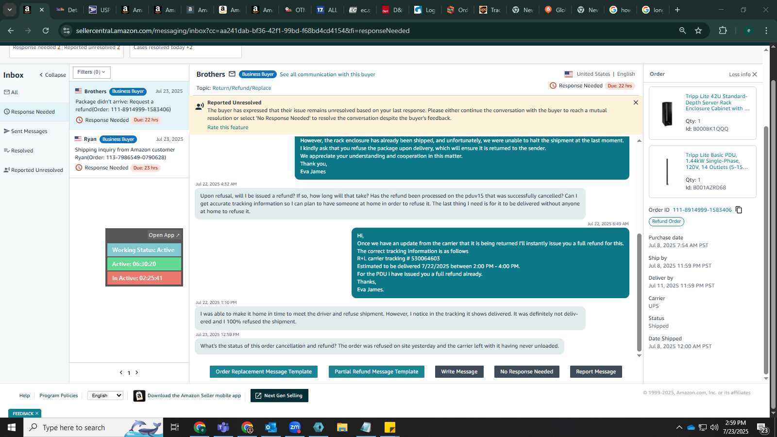Click the server rack product thumbnail

[667, 114]
